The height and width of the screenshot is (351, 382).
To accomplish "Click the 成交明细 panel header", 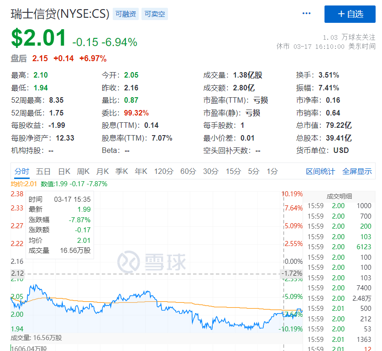I will 339,196.
